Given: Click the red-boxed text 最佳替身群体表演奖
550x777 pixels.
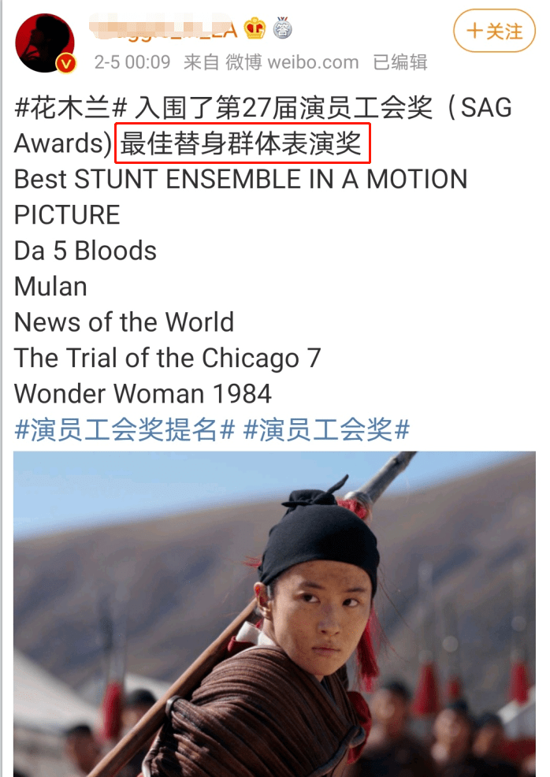Looking at the screenshot, I should (x=242, y=143).
